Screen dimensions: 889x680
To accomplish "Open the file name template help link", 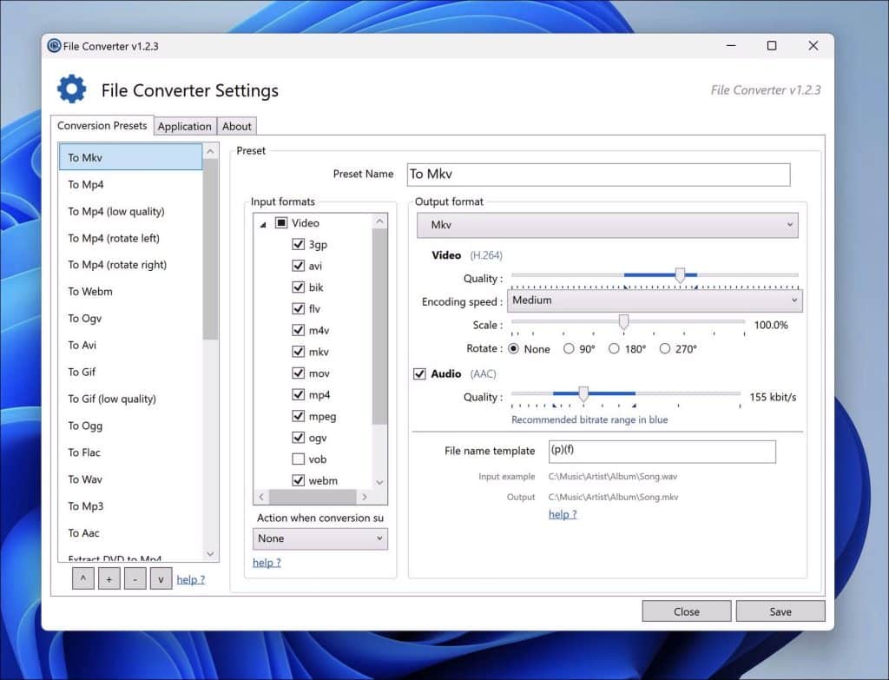I will point(562,514).
